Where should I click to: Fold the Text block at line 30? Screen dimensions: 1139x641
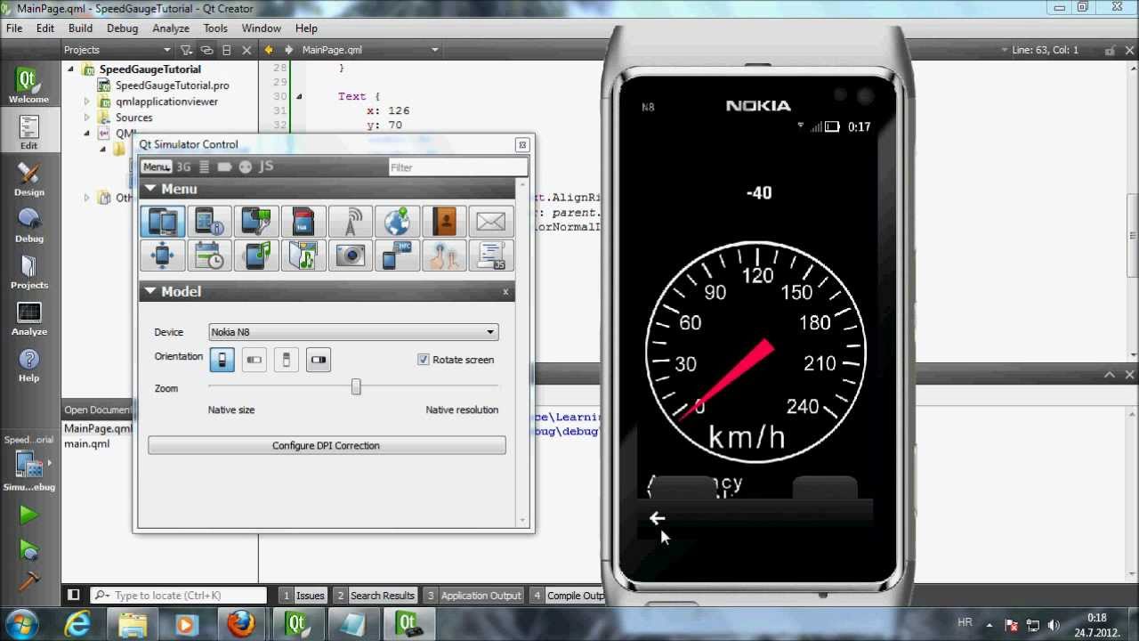[299, 96]
